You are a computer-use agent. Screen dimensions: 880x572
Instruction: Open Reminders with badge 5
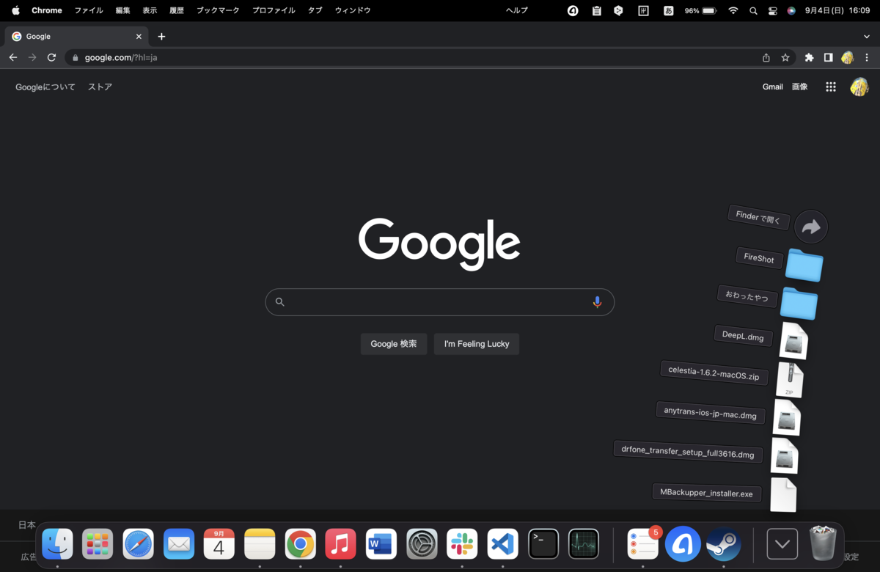pos(643,544)
